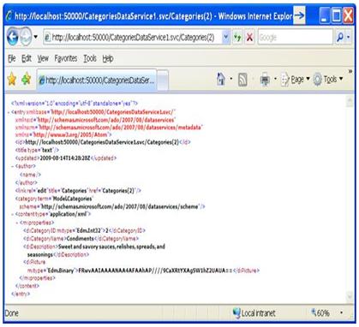
Task: Stop loading with the red X icon
Action: (x=250, y=37)
